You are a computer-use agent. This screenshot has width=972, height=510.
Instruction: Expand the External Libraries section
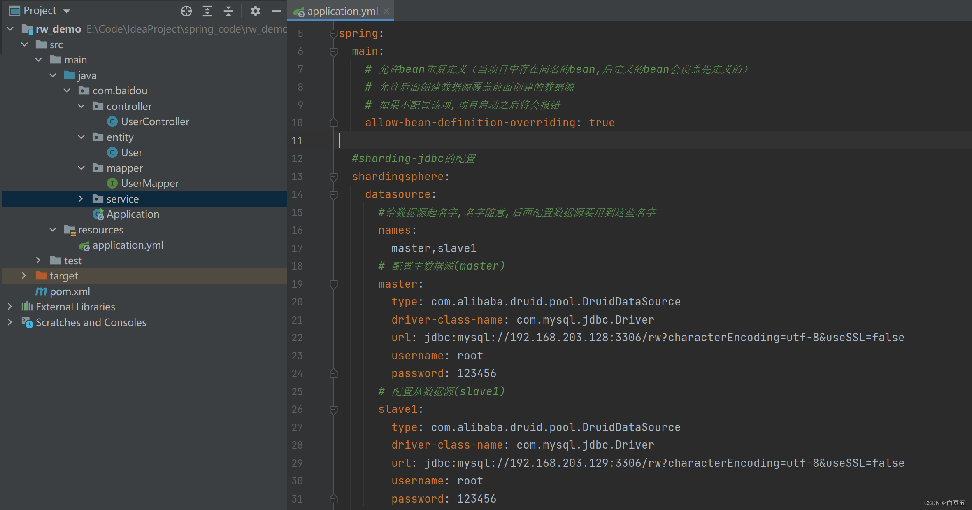click(9, 306)
